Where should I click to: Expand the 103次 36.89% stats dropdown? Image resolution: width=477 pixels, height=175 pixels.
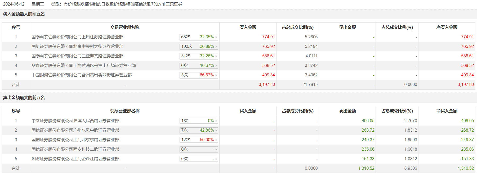pyautogui.click(x=216, y=47)
